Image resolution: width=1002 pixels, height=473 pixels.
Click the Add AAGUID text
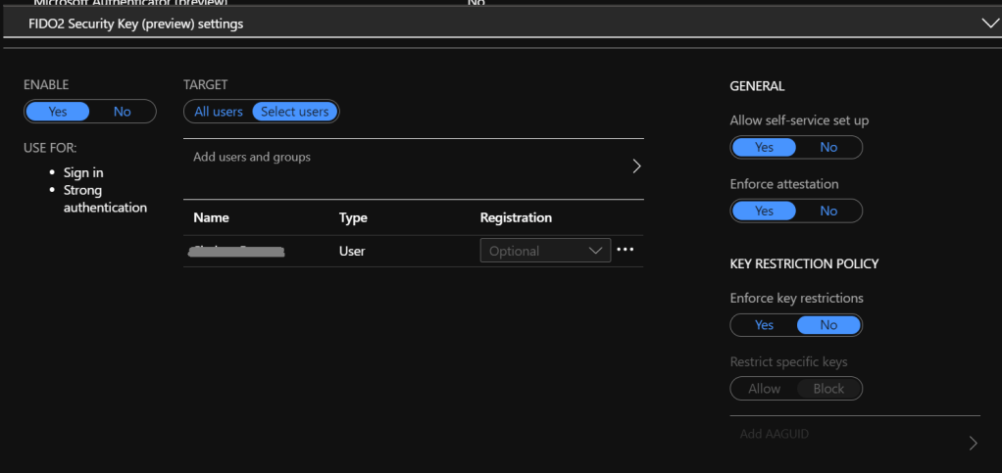pyautogui.click(x=775, y=433)
